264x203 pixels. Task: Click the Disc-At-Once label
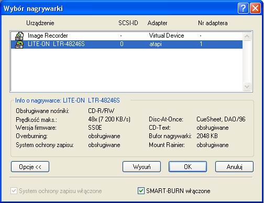166,119
